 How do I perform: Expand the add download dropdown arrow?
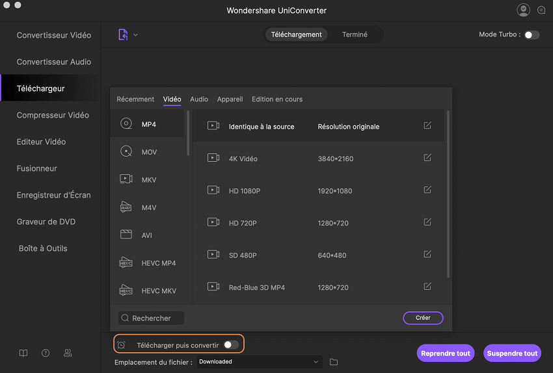(x=135, y=35)
